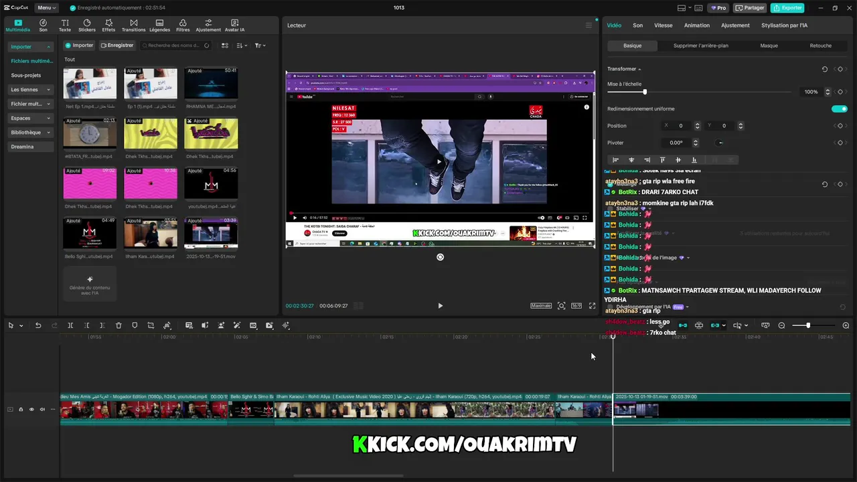
Task: Click the Exporter button
Action: 787,8
